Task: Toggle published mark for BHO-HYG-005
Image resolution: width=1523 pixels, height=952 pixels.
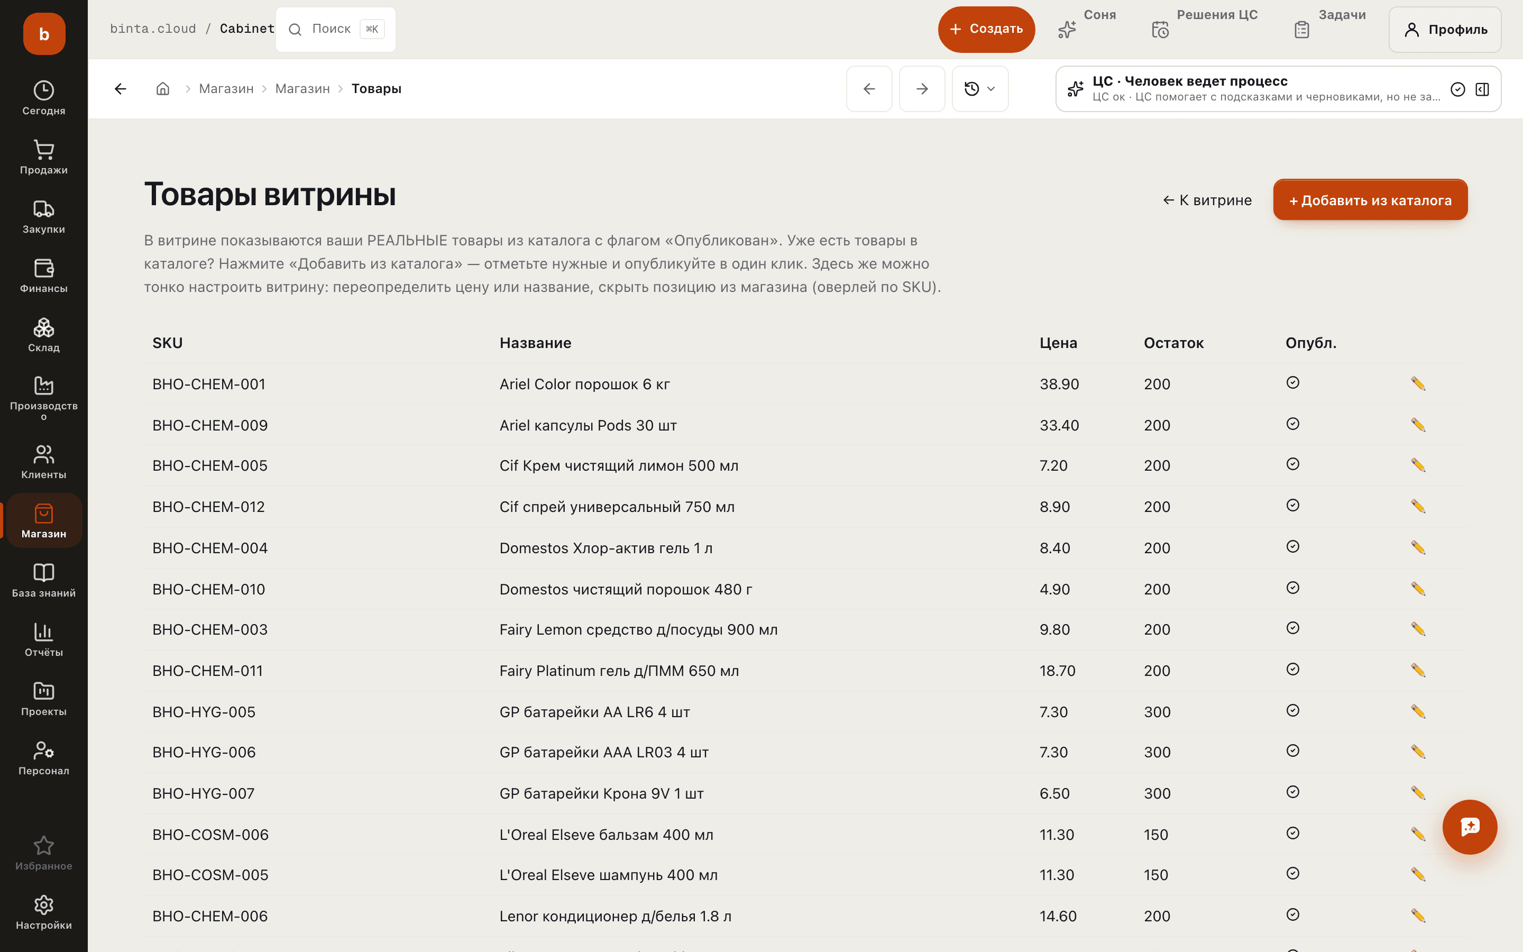Action: pos(1292,711)
